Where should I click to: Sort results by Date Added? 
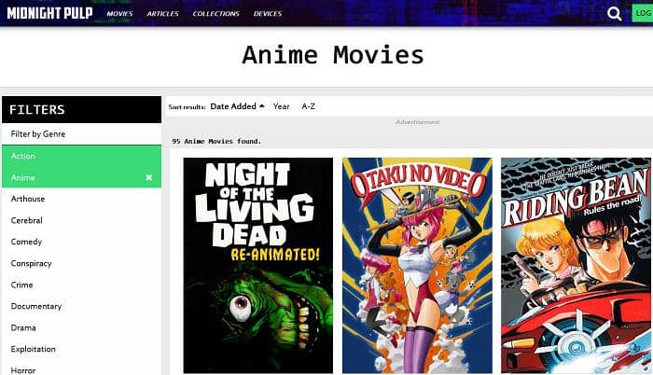pyautogui.click(x=237, y=106)
